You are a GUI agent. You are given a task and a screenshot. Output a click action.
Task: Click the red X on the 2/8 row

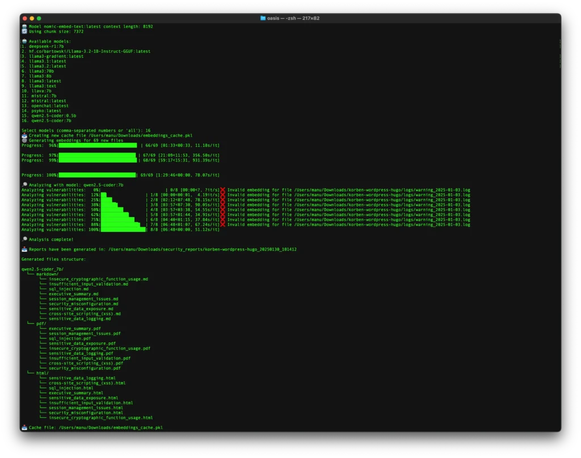(222, 200)
